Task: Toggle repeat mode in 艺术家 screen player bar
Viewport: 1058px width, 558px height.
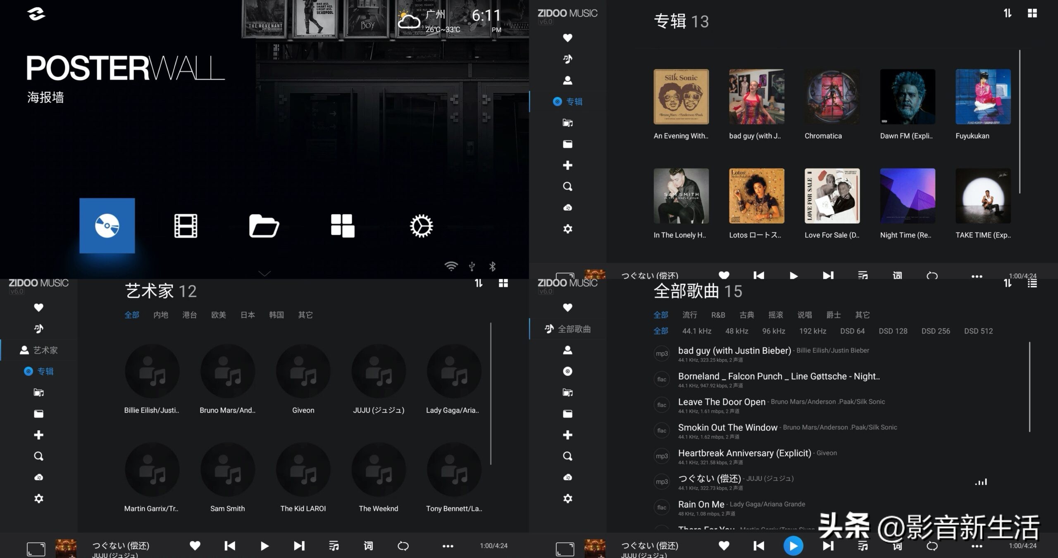Action: (x=403, y=546)
